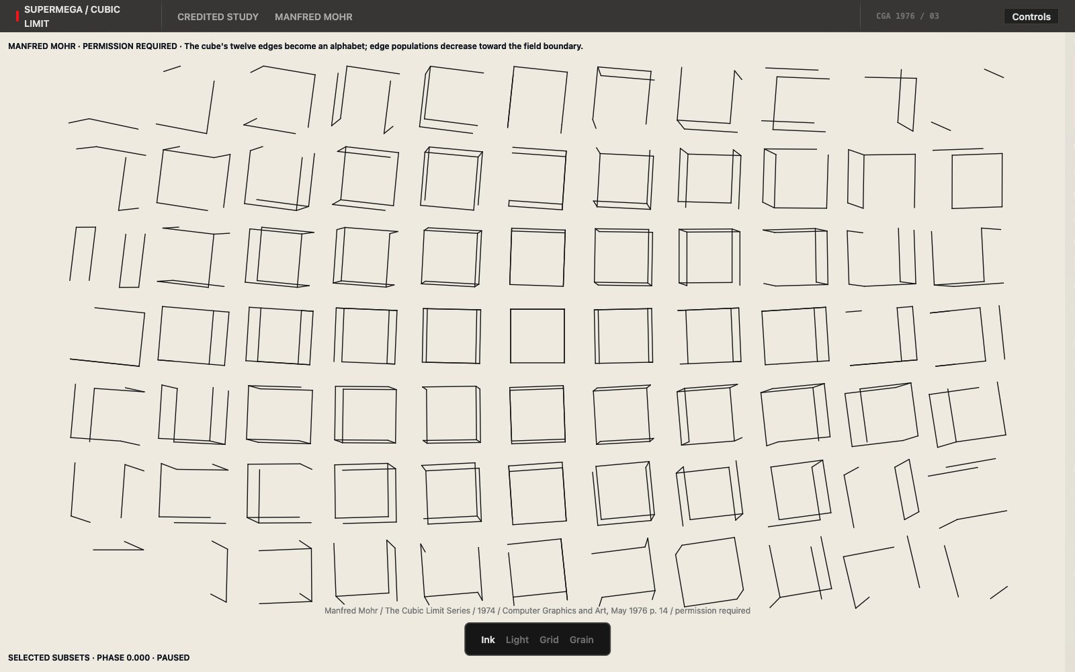The image size is (1075, 672).
Task: Open the Credited Study tab
Action: [218, 17]
